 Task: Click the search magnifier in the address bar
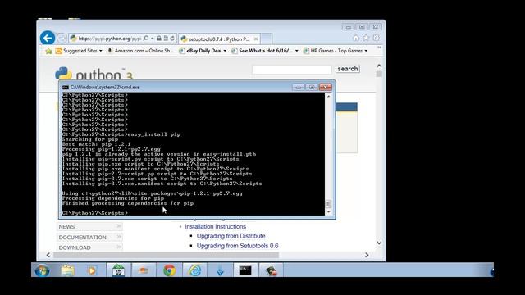(146, 39)
